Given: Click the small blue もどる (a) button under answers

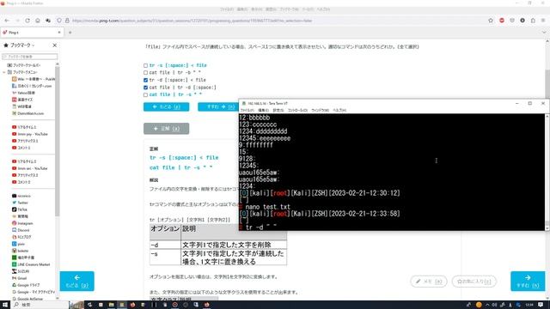Looking at the screenshot, I should click(x=166, y=106).
